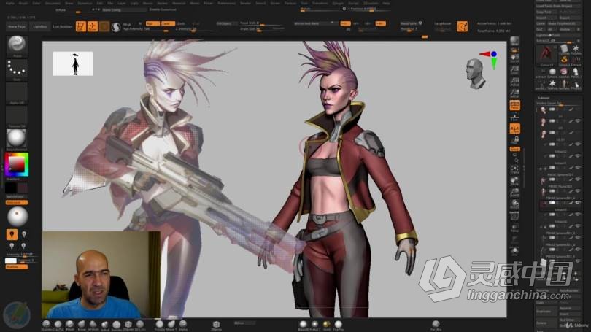
Task: Click the light direction sphere
Action: (18, 217)
